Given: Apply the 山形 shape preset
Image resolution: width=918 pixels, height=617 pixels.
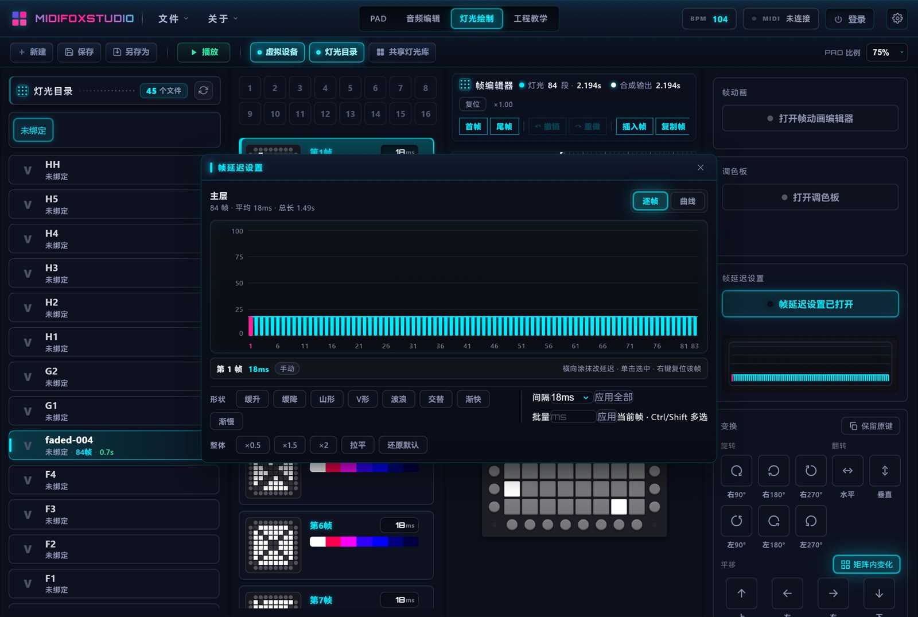Looking at the screenshot, I should click(327, 399).
